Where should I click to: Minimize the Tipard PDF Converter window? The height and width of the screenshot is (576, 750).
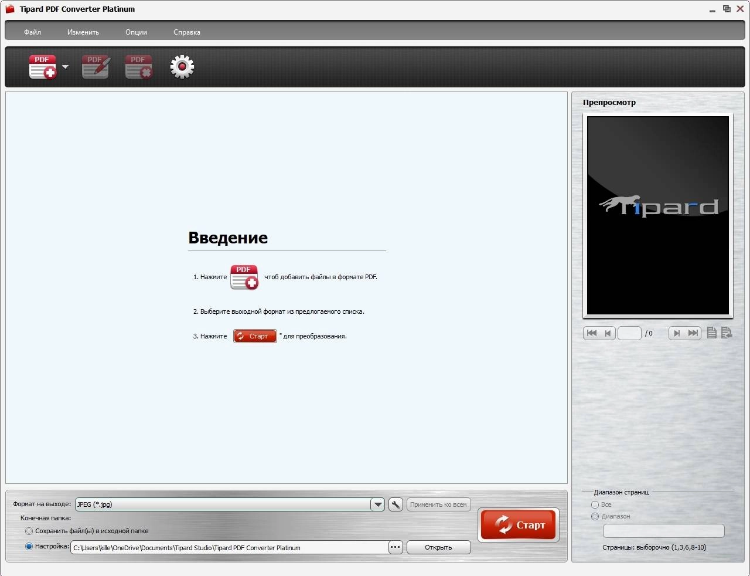[712, 9]
